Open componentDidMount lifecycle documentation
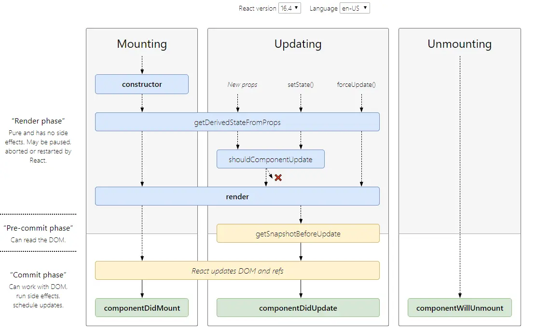This screenshot has height=330, width=537. (x=141, y=307)
